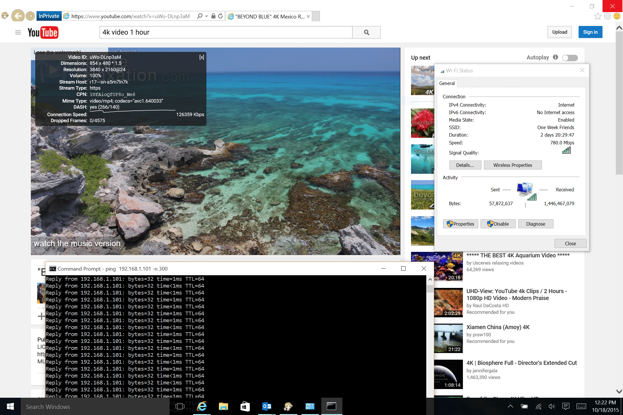This screenshot has width=623, height=415.
Task: Click the Biosphere 1:08:14 thumbnail
Action: click(449, 374)
